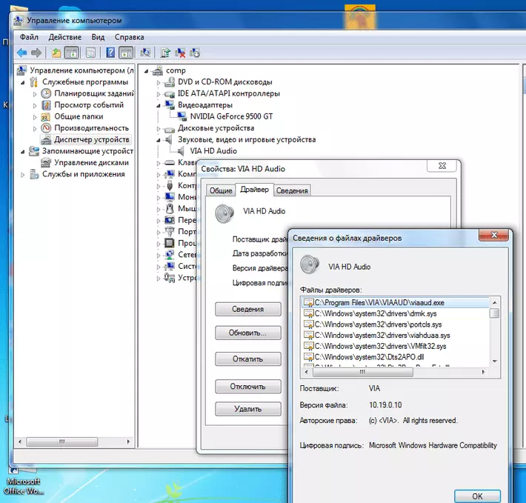Screen dimensions: 526x503
Task: Expand the Планировщик заданий tree node
Action: coord(34,94)
